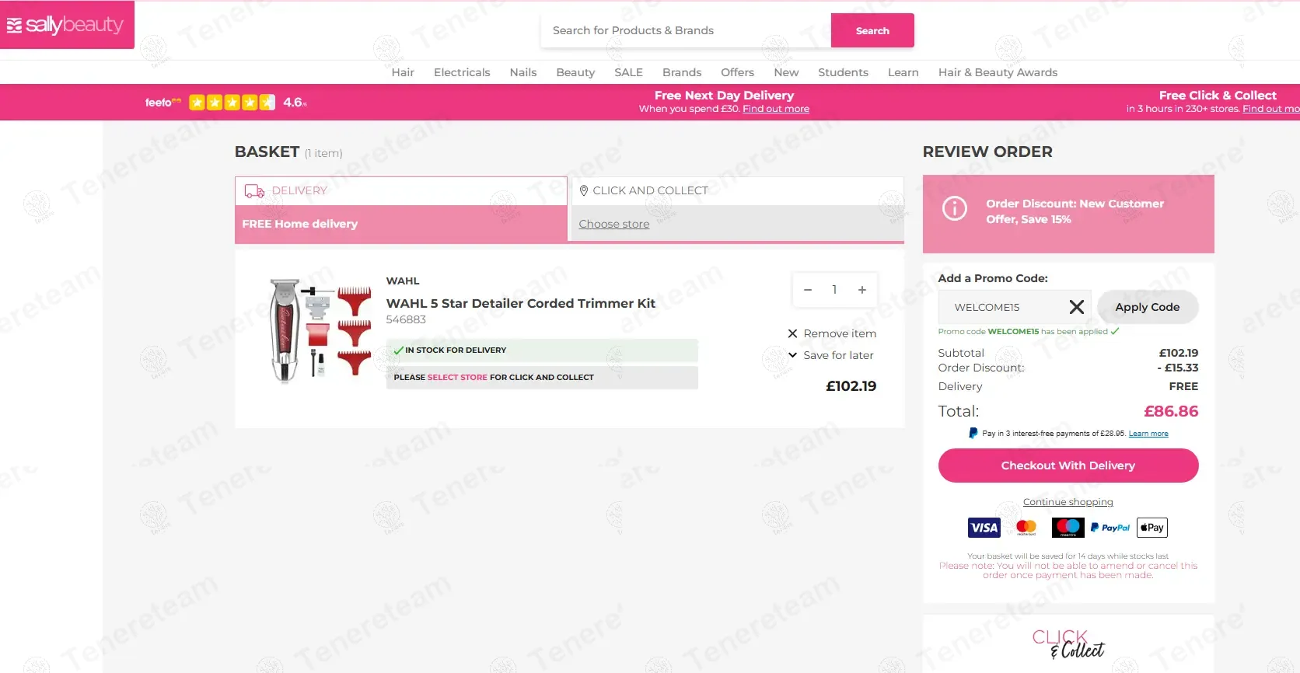This screenshot has height=673, width=1300.
Task: Click the product code 546883
Action: 406,319
